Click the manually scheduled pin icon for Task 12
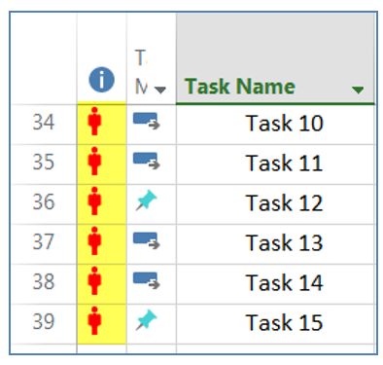 pos(147,201)
